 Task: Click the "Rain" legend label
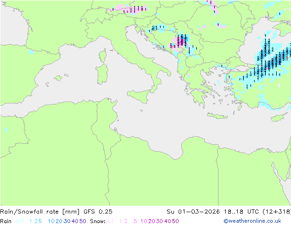tap(6, 221)
